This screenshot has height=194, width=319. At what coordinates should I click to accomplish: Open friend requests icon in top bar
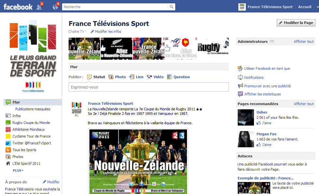coord(39,7)
